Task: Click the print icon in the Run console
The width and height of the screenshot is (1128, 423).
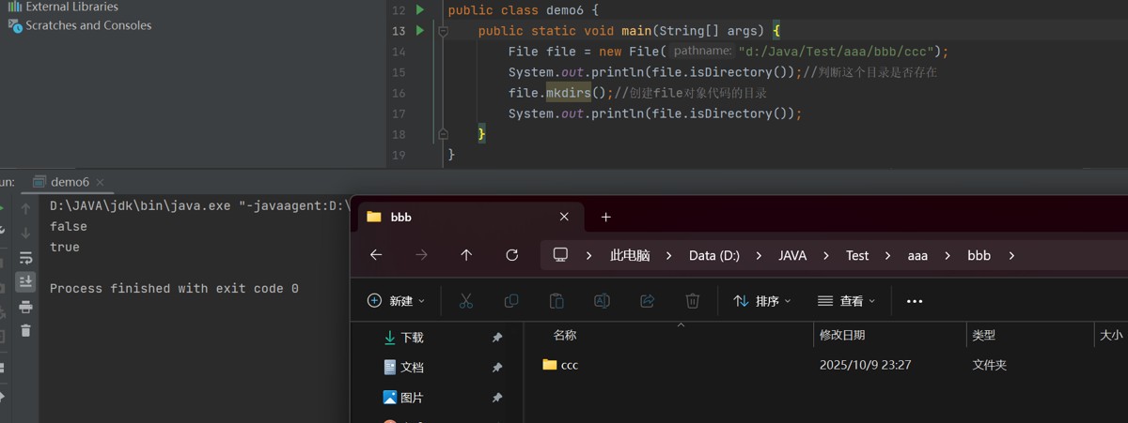Action: pyautogui.click(x=26, y=307)
